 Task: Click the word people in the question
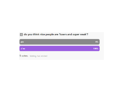pyautogui.click(x=50, y=34)
